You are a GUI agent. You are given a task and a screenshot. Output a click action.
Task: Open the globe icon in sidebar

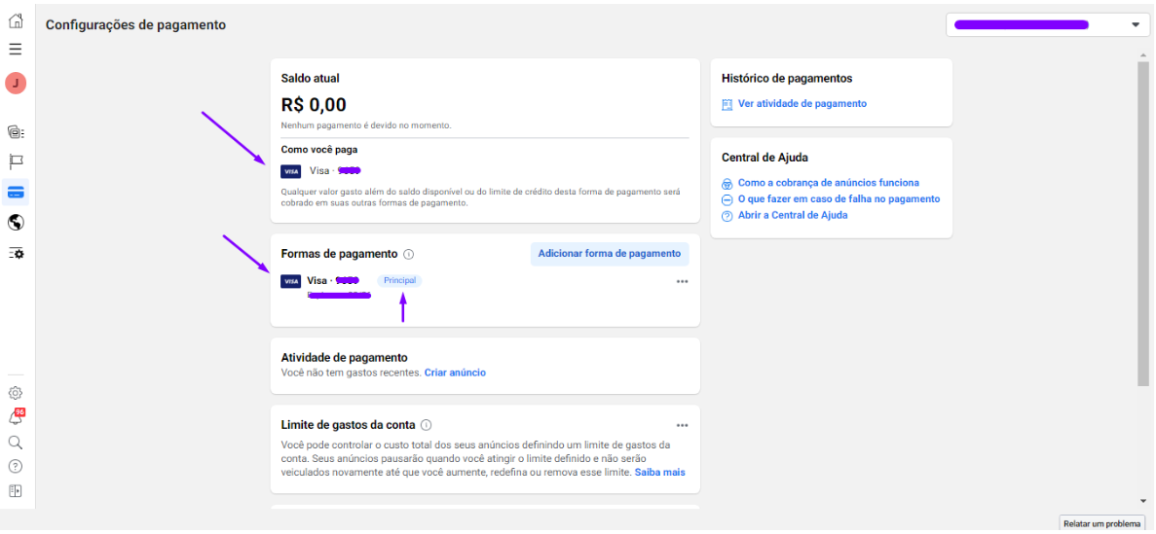(16, 222)
